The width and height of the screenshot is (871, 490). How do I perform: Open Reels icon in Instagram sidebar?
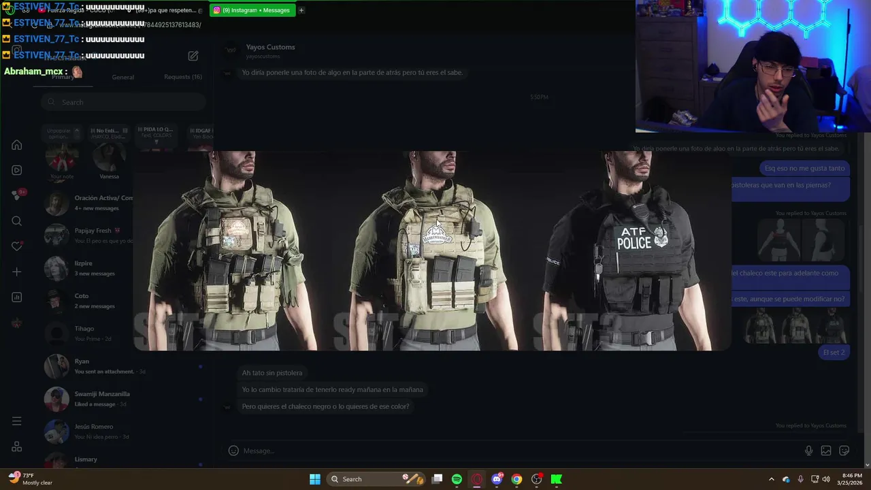tap(17, 170)
